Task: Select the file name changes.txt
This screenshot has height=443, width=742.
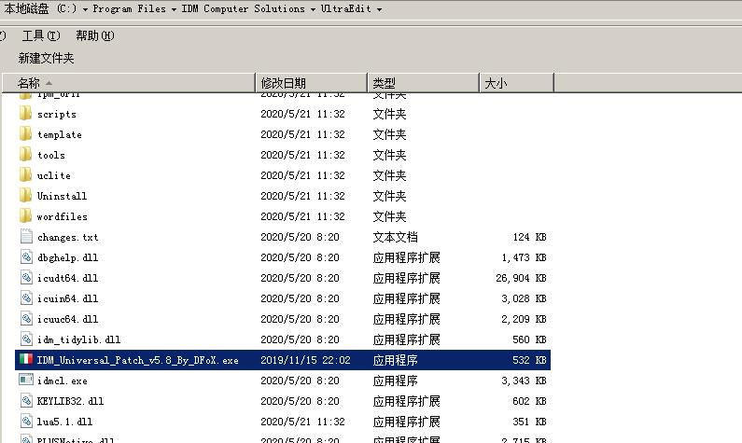Action: pyautogui.click(x=68, y=237)
